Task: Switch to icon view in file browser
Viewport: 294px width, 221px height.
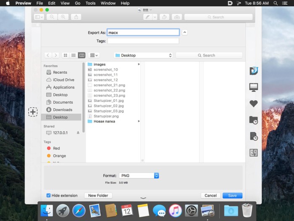Action: click(66, 55)
